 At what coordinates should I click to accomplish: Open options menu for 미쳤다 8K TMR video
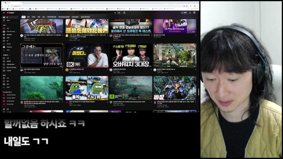tap(107, 70)
